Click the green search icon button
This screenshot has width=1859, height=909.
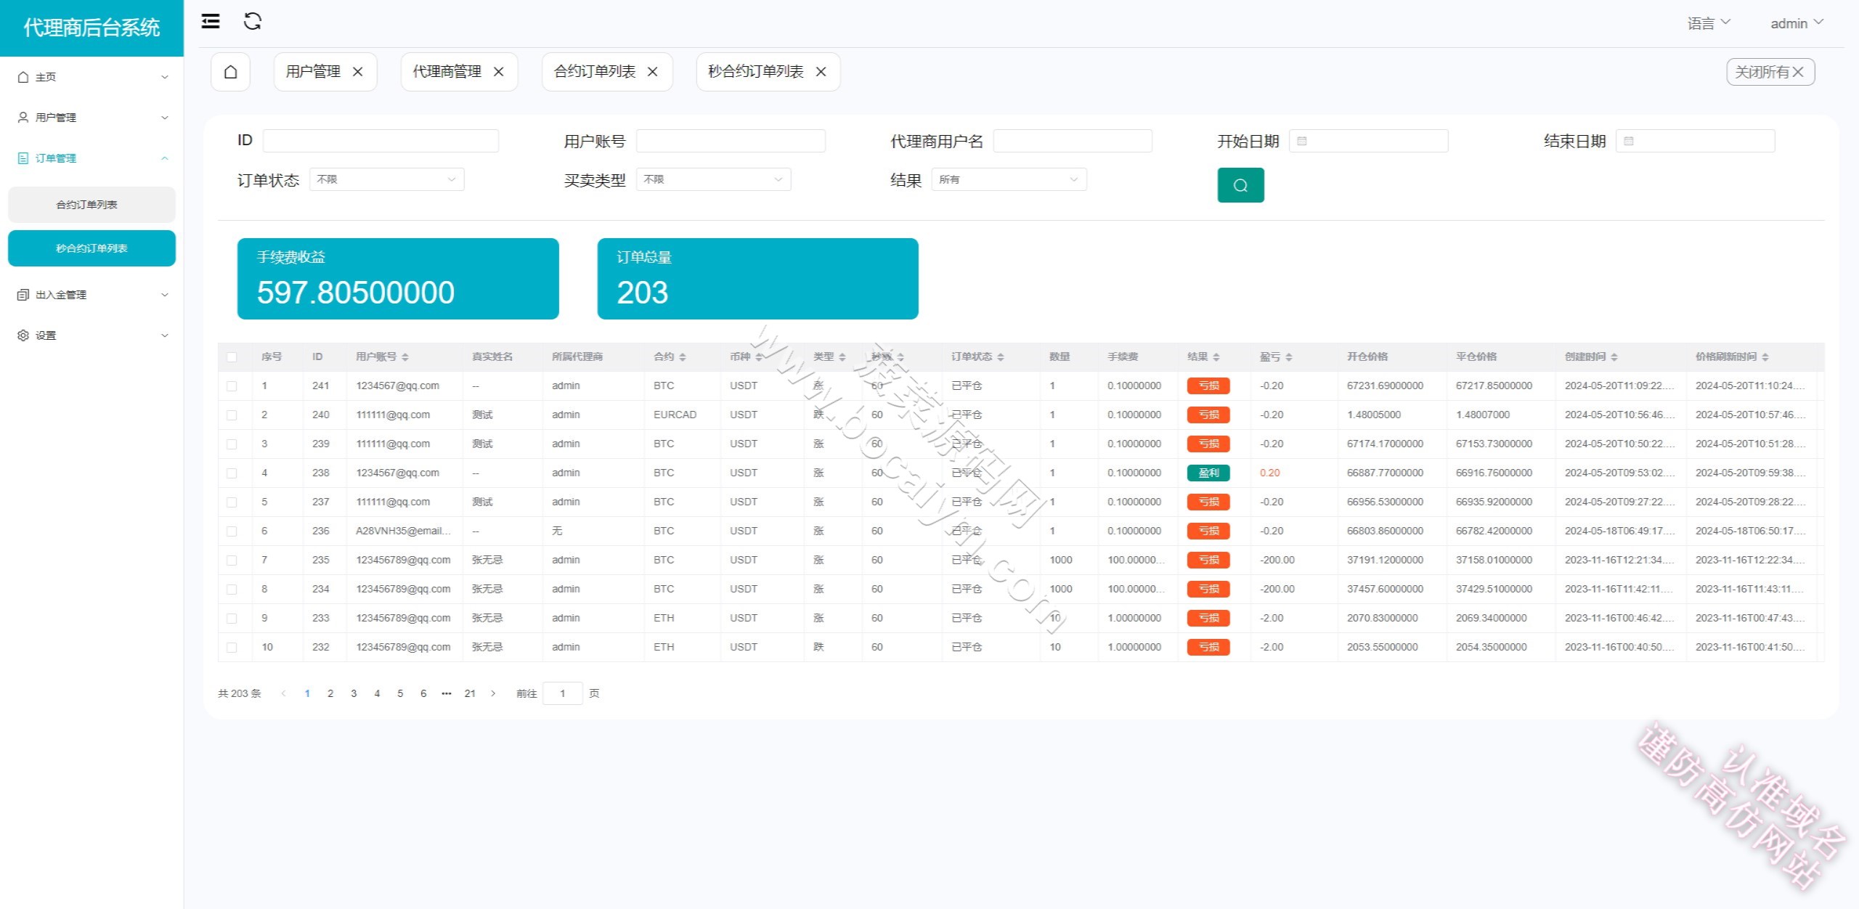[1240, 185]
